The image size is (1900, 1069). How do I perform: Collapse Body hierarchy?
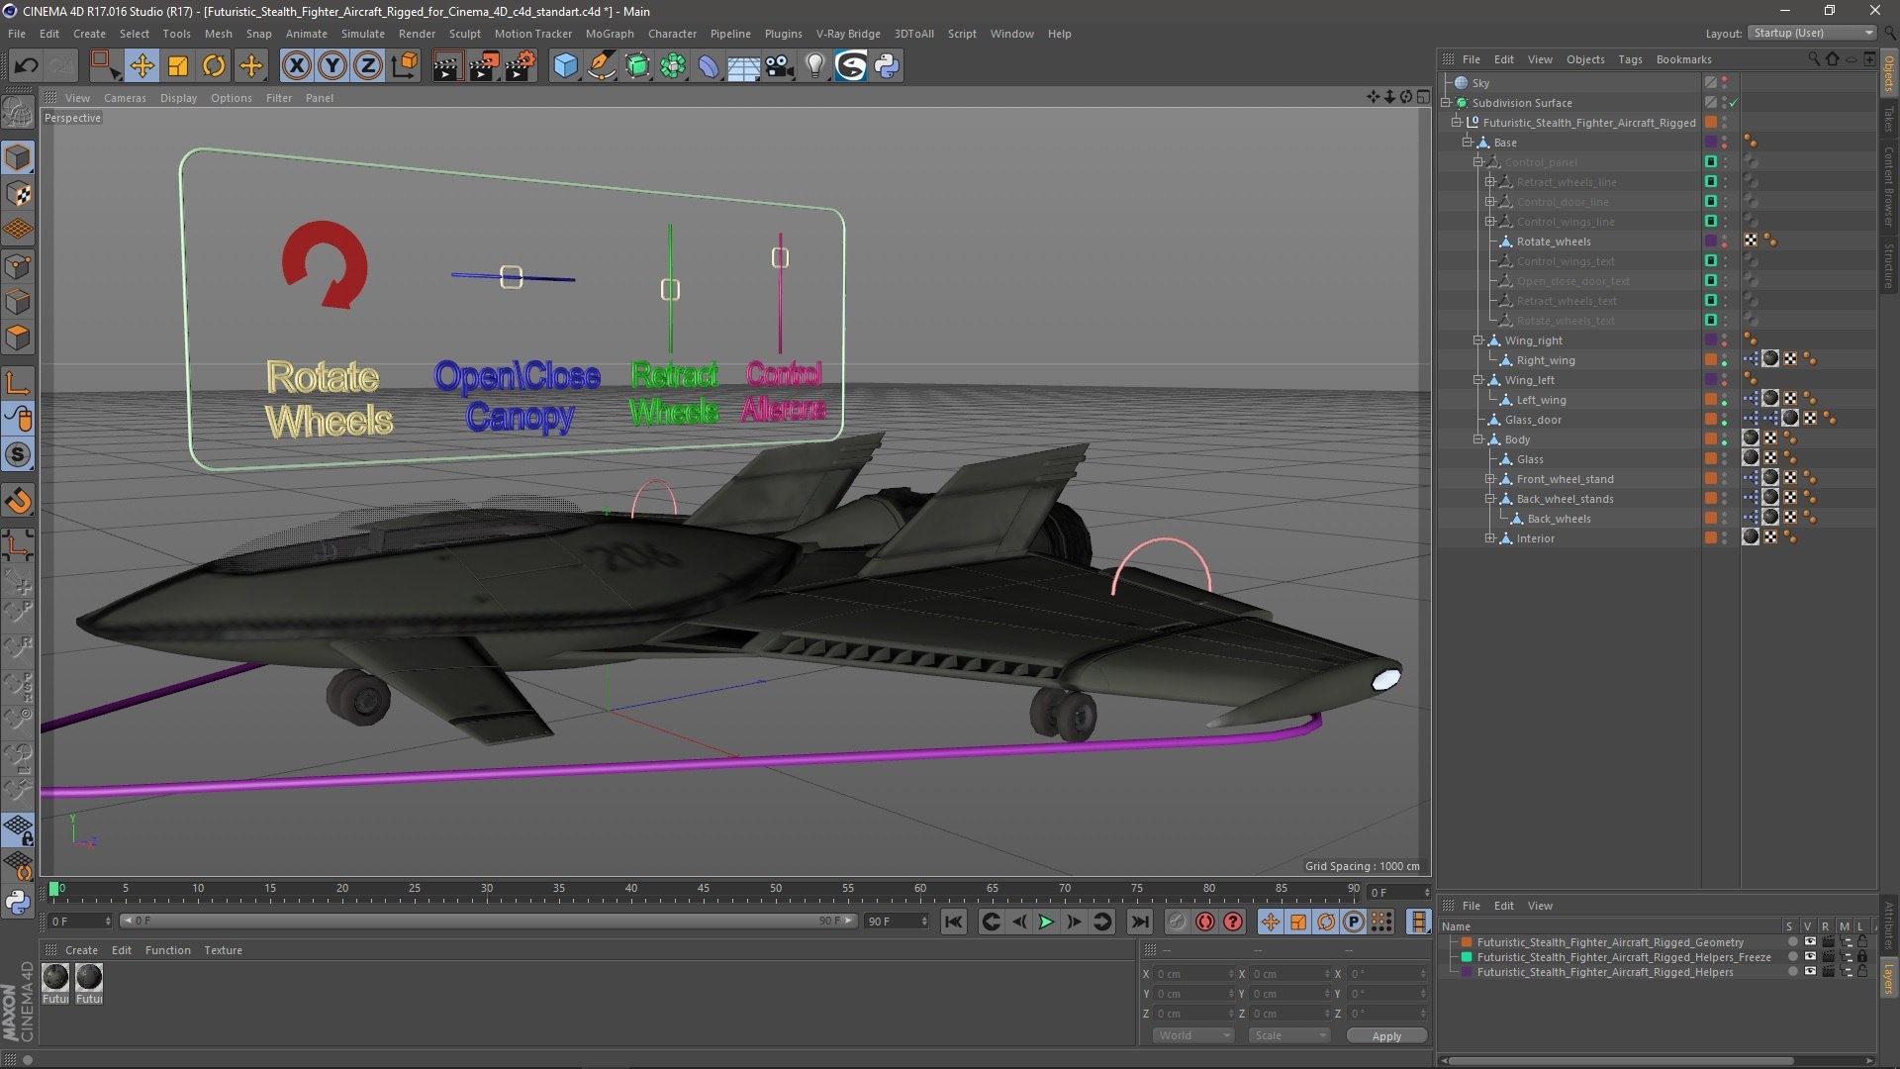click(x=1478, y=439)
